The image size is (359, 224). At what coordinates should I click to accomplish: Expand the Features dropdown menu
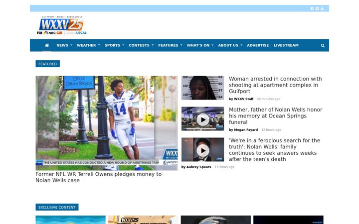[x=171, y=45]
